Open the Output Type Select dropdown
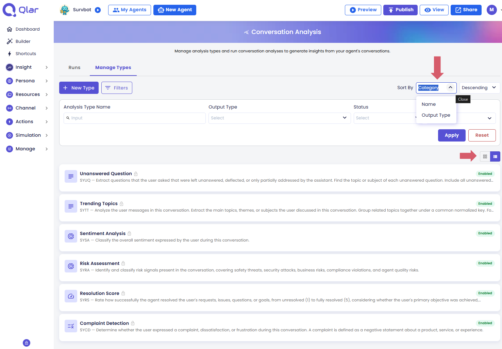This screenshot has width=502, height=349. coord(280,118)
